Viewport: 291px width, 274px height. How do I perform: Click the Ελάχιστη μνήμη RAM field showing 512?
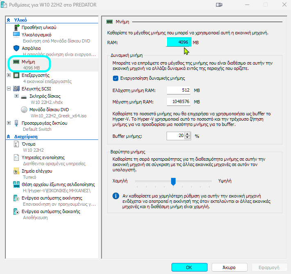178,90
